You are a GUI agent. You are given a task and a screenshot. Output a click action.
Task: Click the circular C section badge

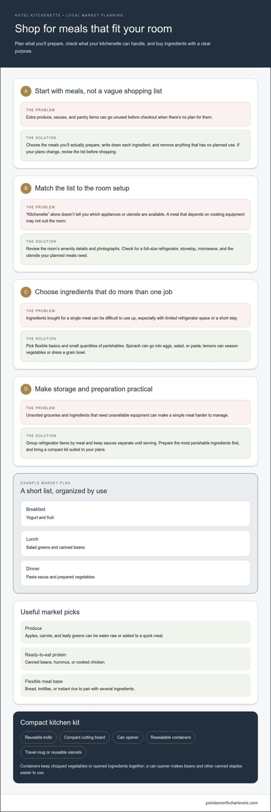point(26,292)
